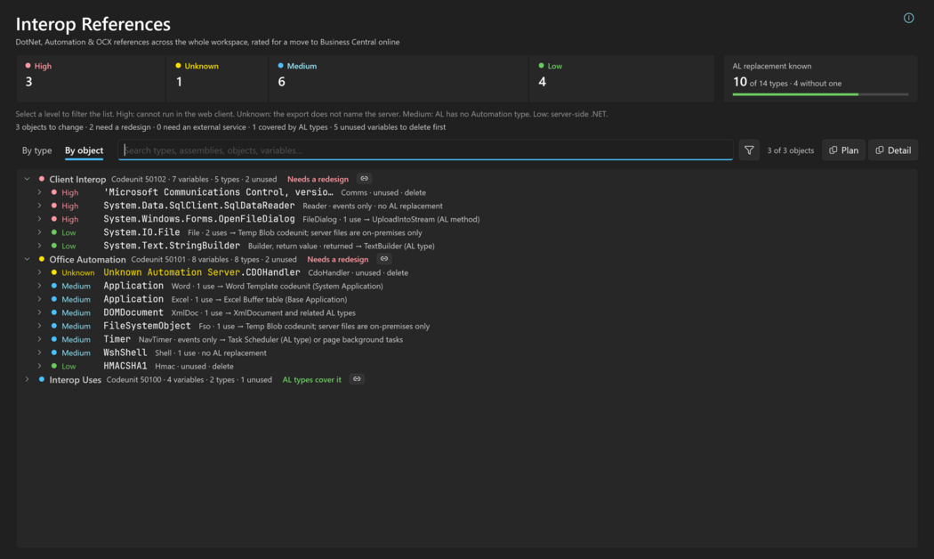The height and width of the screenshot is (559, 934).
Task: Expand the HMACSHA1 row
Action: (39, 366)
